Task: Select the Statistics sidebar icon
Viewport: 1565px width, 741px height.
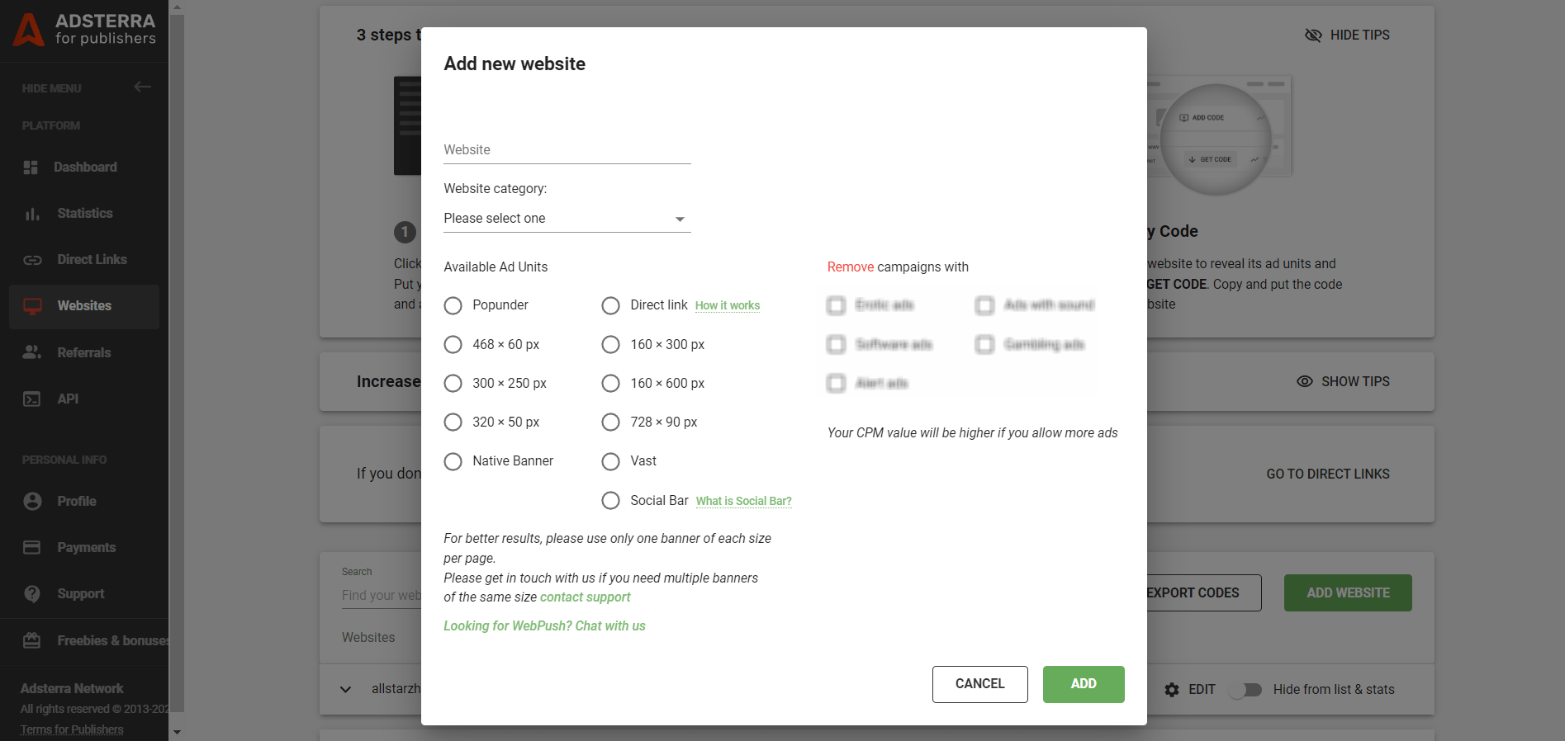Action: tap(32, 213)
